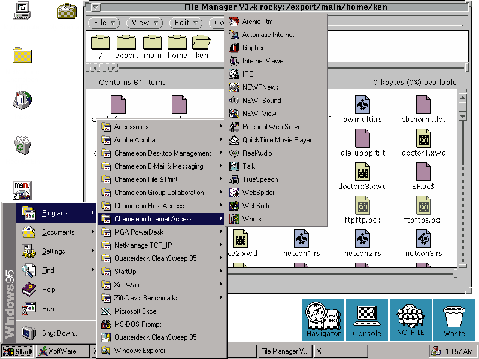Click the NO FILE panel icon

coord(411,320)
